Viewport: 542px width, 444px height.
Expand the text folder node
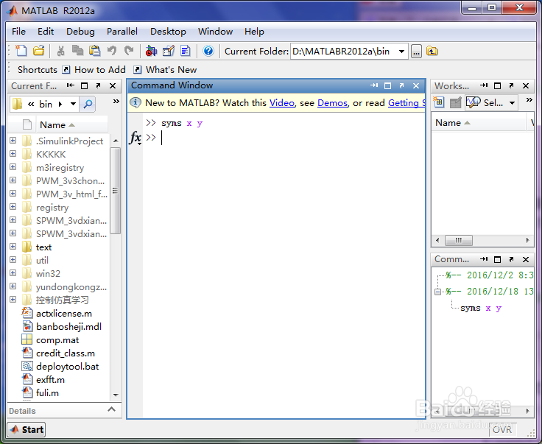click(13, 247)
